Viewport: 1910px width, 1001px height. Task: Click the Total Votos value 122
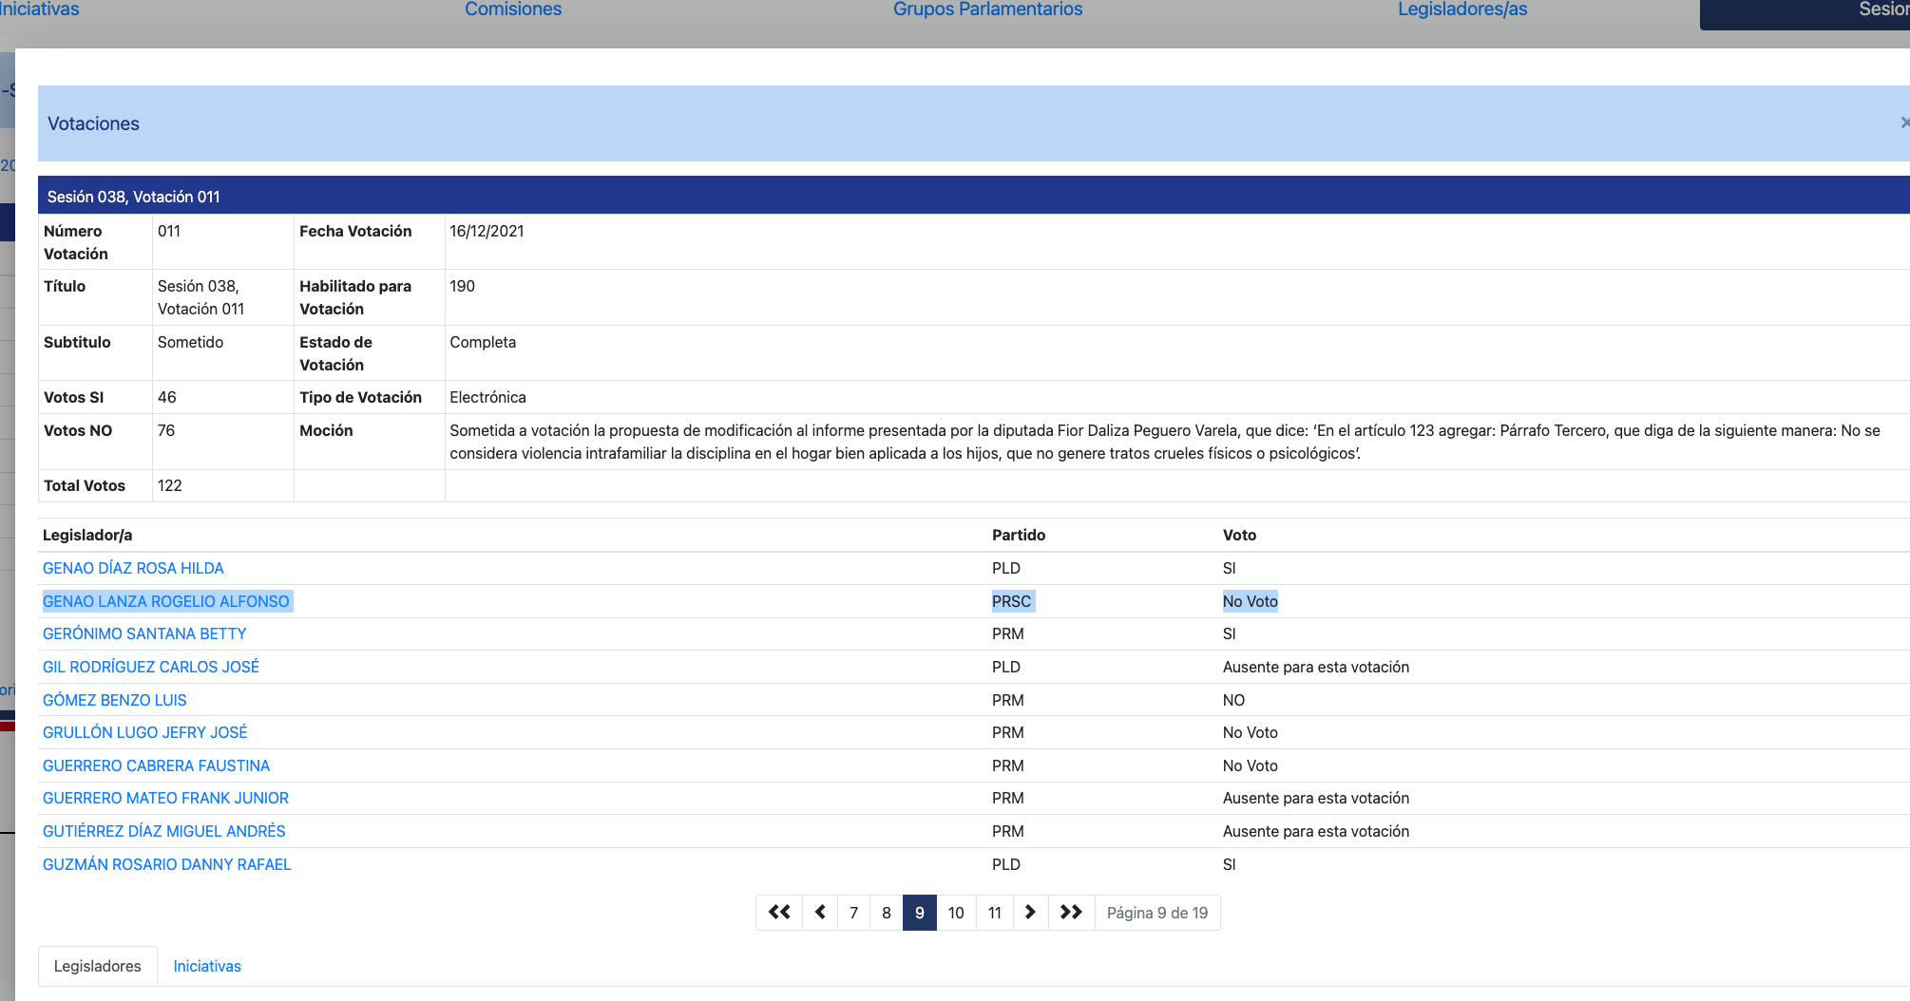[170, 485]
